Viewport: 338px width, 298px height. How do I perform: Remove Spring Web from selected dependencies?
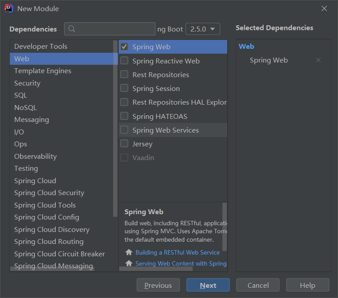[x=319, y=60]
